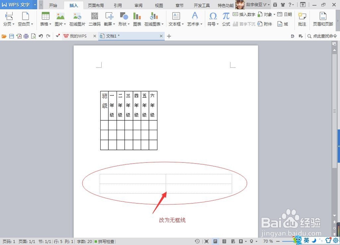
Task: Open the 段宇俊亚 user account menu
Action: point(258,4)
